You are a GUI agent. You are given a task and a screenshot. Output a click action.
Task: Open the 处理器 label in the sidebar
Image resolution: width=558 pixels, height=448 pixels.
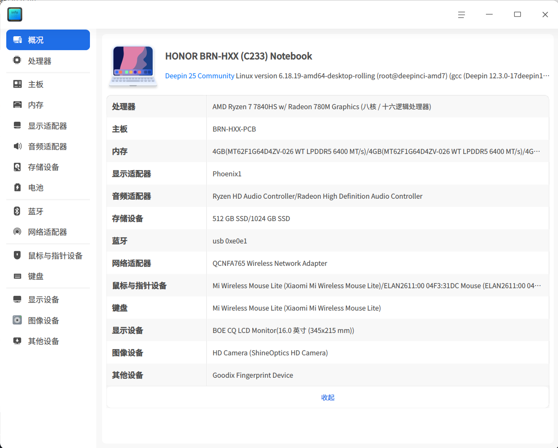[40, 61]
